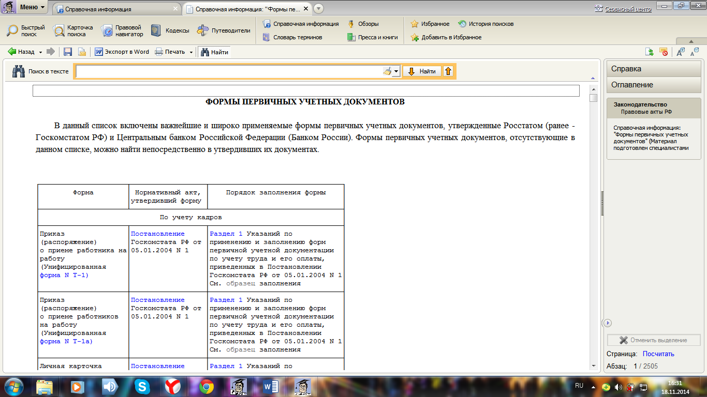Viewport: 707px width, 397px height.
Task: Open Google Chrome from taskbar
Action: 207,386
